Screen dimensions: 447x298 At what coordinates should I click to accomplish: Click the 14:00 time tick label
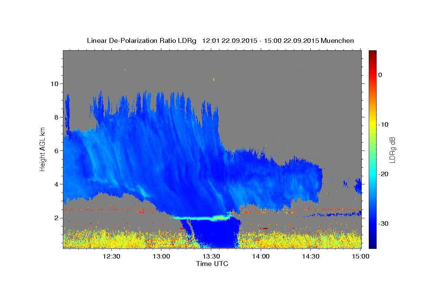point(261,256)
